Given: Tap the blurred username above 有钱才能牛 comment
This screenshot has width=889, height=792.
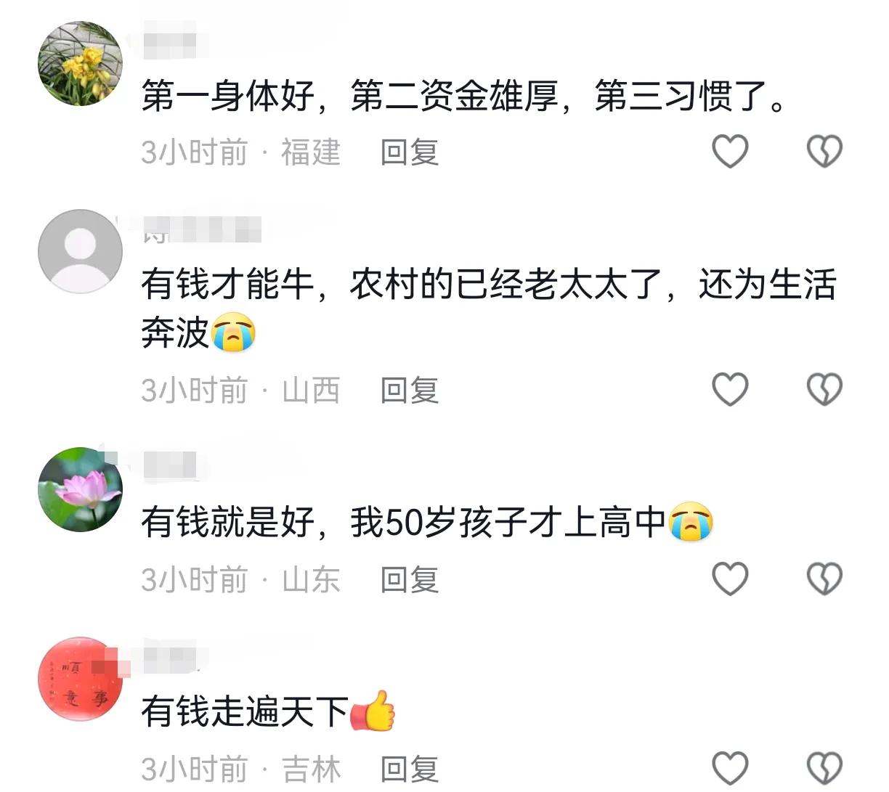Looking at the screenshot, I should pyautogui.click(x=201, y=229).
